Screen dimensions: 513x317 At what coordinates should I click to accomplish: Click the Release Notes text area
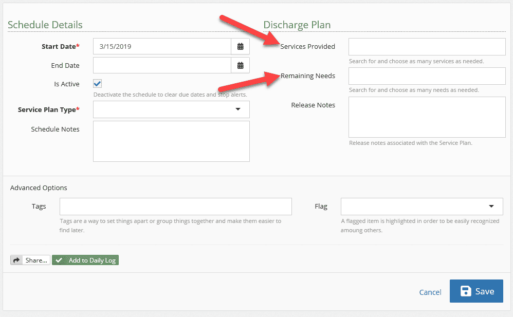click(427, 117)
